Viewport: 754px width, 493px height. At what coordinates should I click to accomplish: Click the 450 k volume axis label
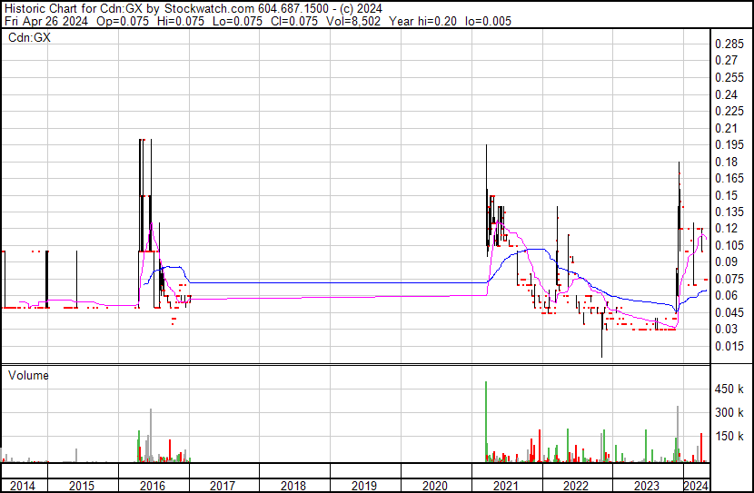(x=729, y=389)
